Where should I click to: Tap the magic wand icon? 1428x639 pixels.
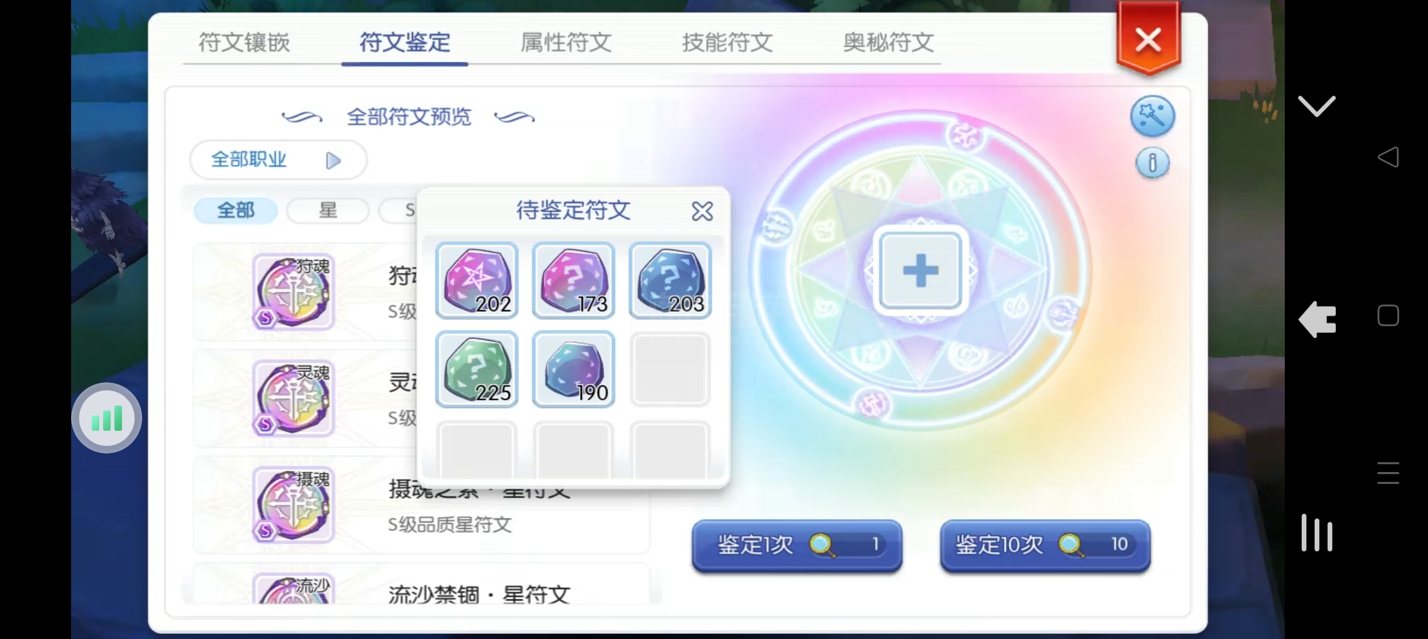1152,116
